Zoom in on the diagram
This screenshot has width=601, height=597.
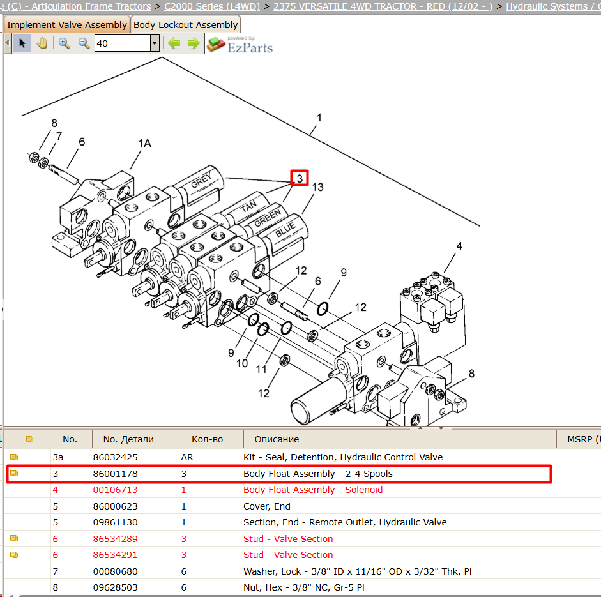click(x=64, y=43)
